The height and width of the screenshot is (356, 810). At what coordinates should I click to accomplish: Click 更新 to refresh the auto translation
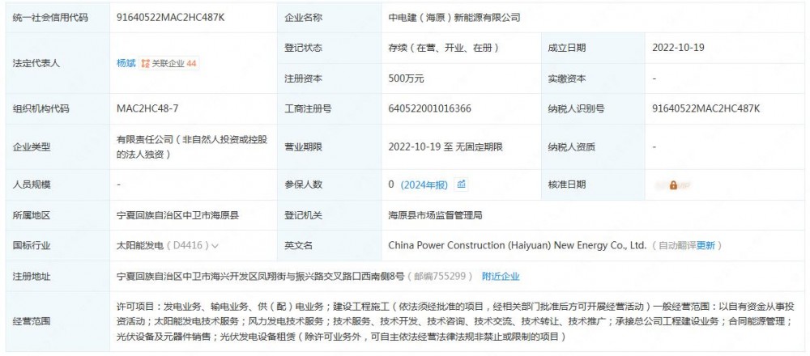pyautogui.click(x=706, y=245)
